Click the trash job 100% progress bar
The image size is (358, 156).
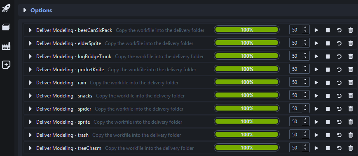click(247, 135)
